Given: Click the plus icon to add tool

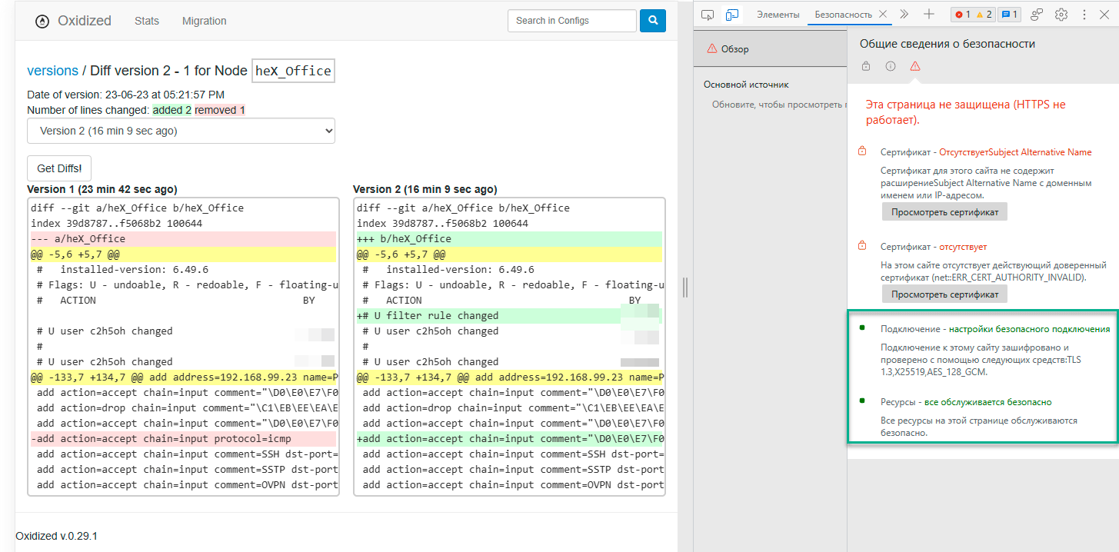Looking at the screenshot, I should (x=929, y=15).
